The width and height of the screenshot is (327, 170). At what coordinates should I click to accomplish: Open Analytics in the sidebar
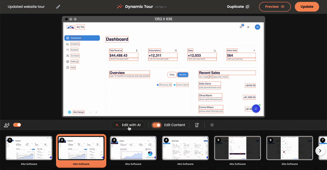pyautogui.click(x=75, y=44)
